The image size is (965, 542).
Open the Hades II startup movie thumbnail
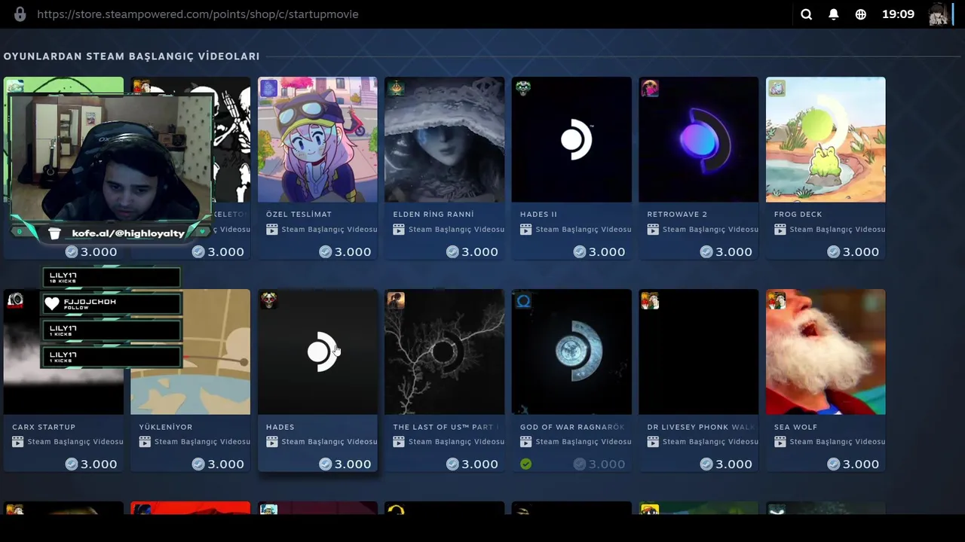pyautogui.click(x=571, y=139)
